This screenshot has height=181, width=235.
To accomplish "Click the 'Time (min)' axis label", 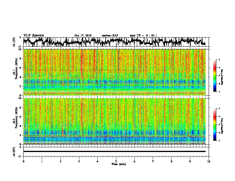I will (119, 164).
